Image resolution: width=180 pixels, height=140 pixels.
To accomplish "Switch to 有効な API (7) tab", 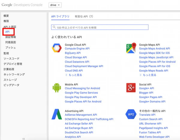I will [84, 16].
